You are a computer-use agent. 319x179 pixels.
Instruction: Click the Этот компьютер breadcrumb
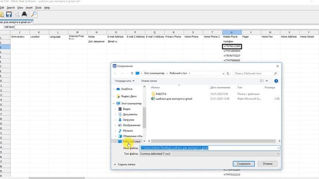click(154, 73)
